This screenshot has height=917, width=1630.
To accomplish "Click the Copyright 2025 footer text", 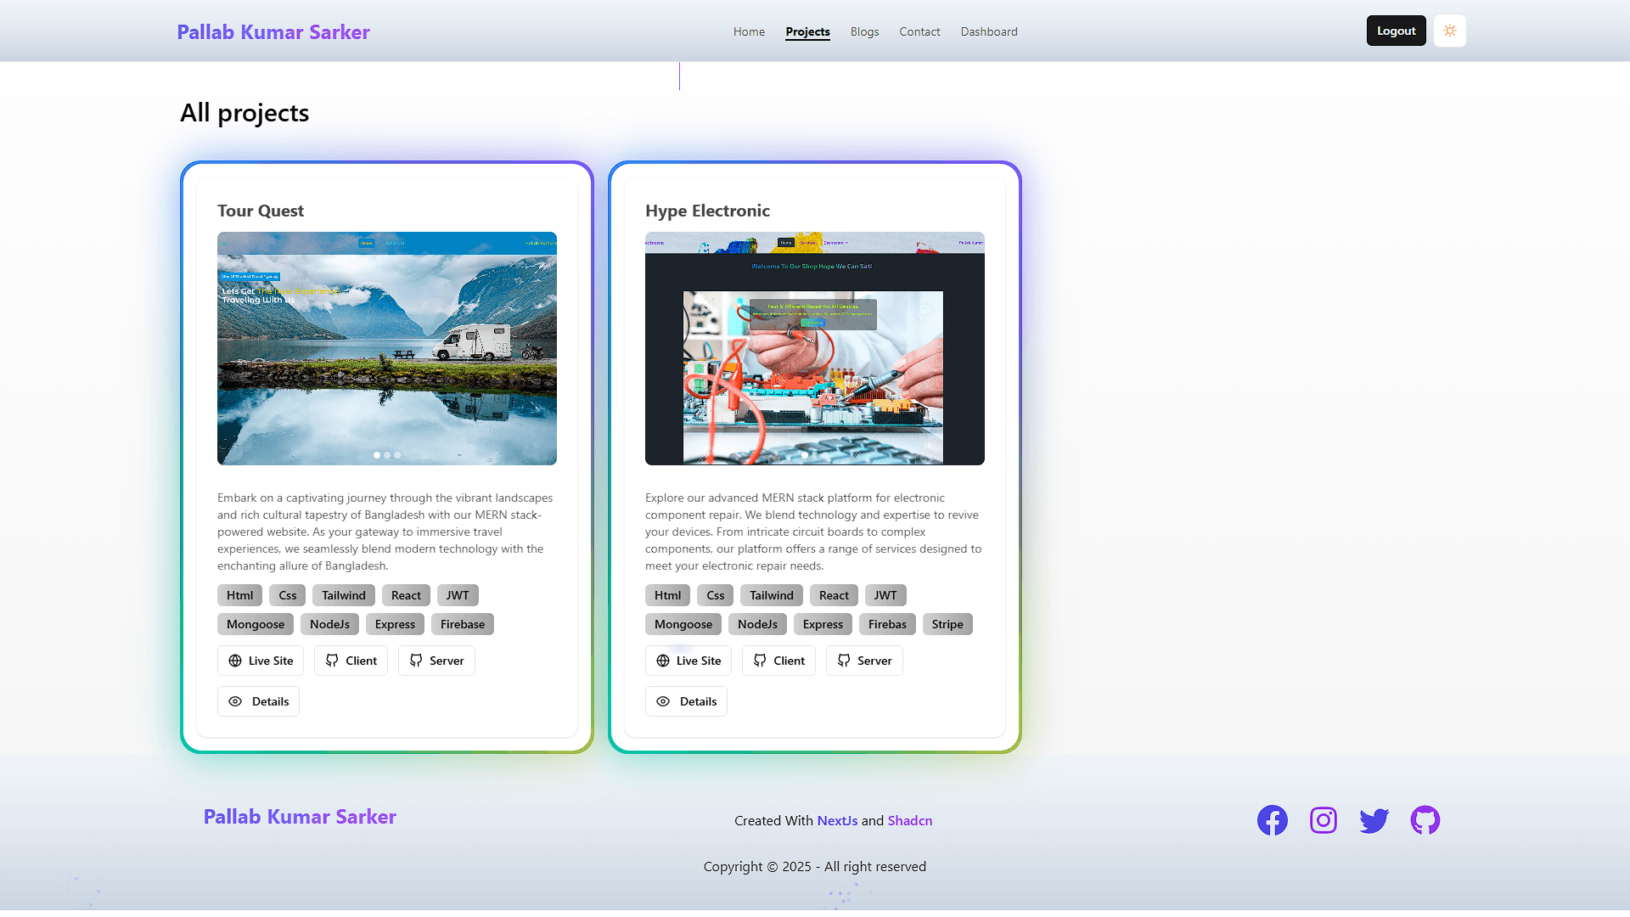I will click(x=815, y=867).
